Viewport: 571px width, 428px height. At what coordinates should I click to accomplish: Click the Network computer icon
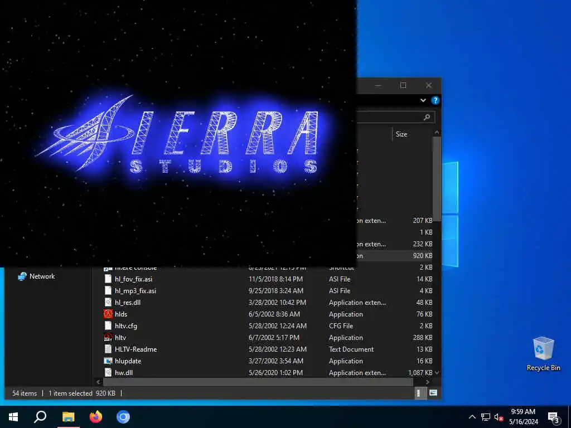click(22, 276)
